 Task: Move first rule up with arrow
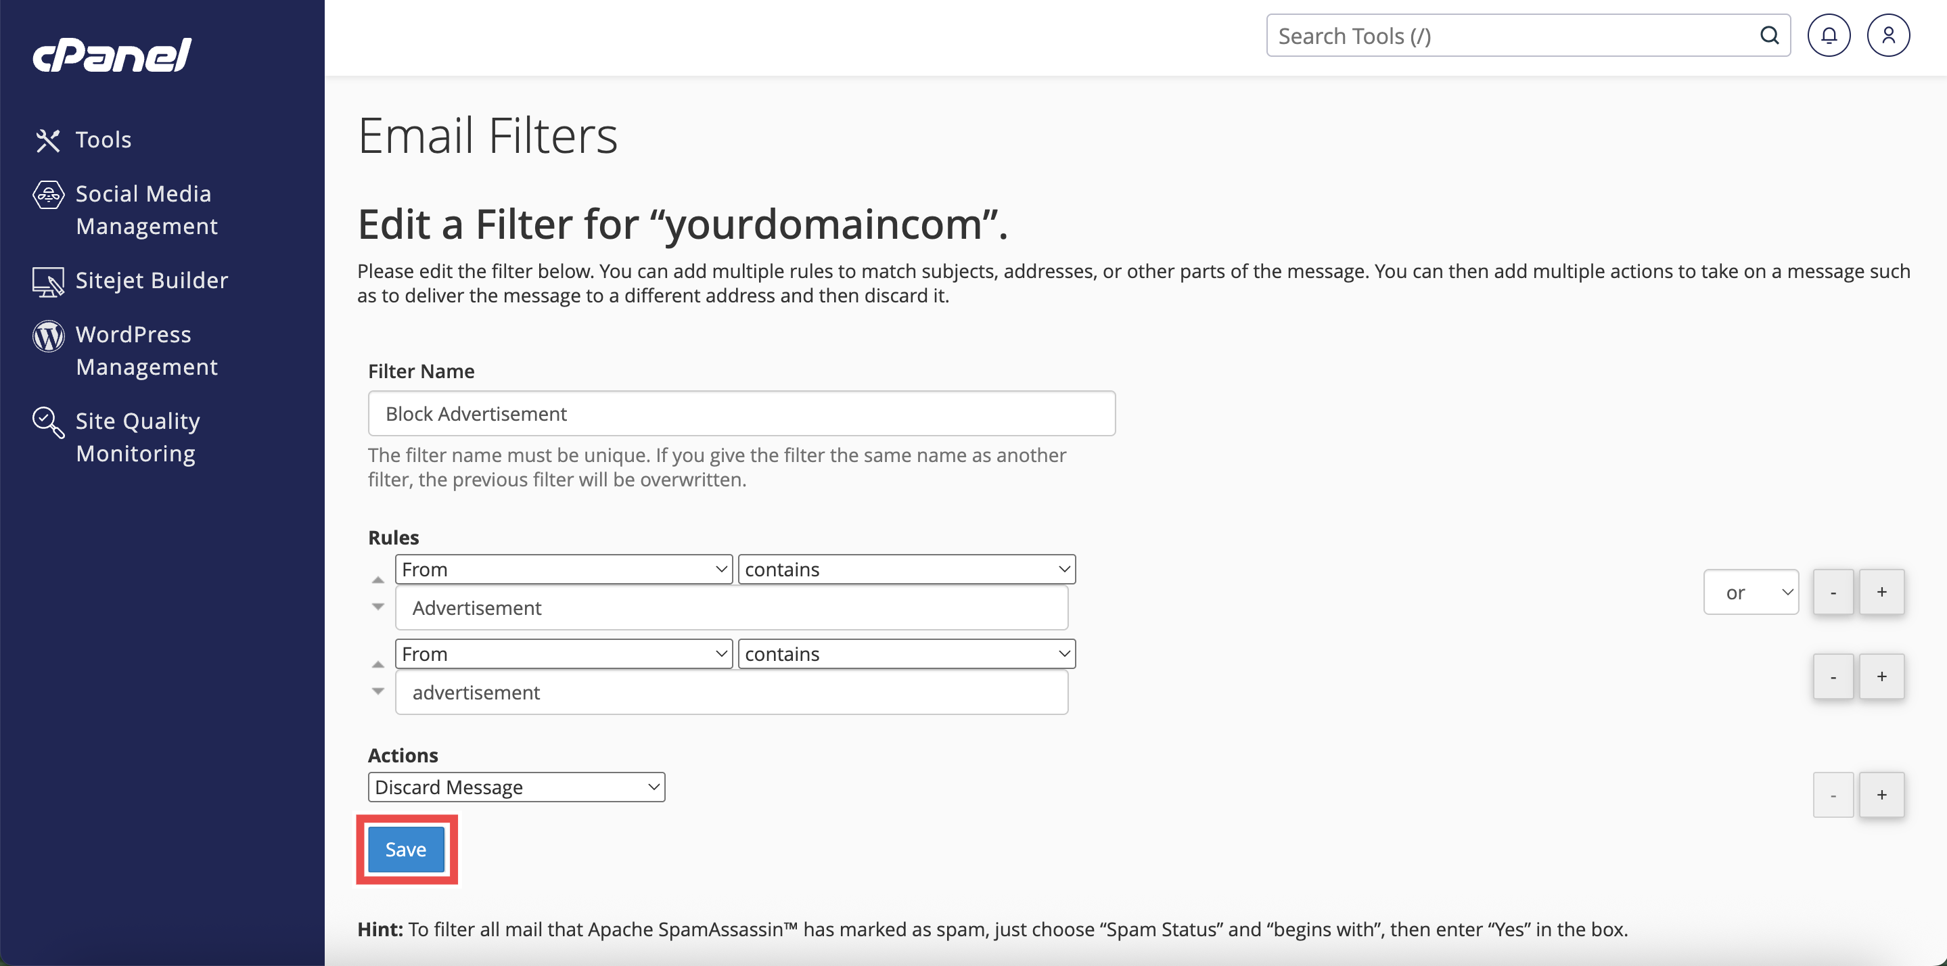[378, 580]
